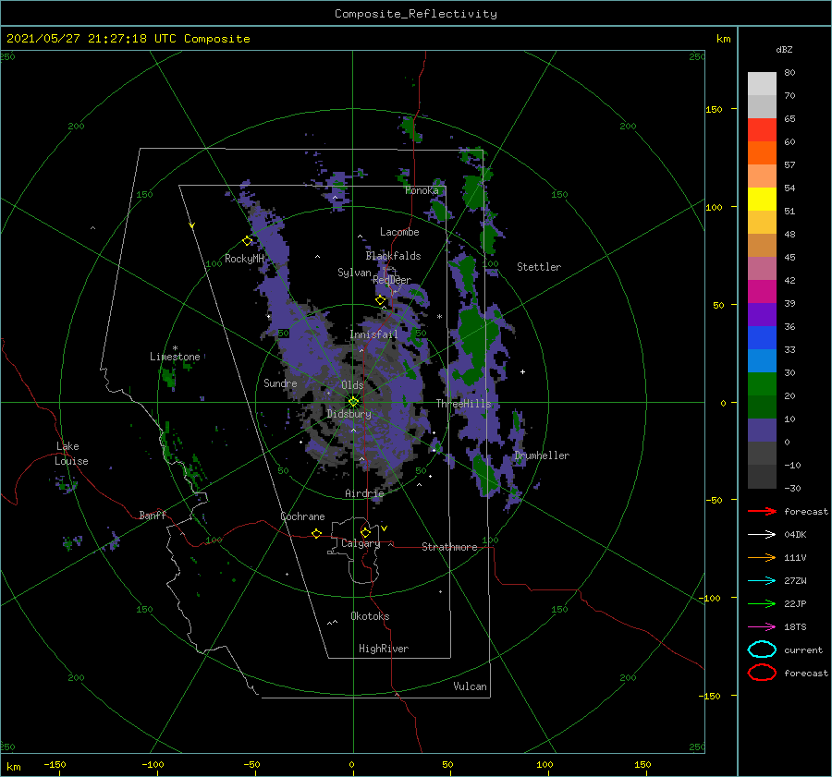Click the Stettler city label
The width and height of the screenshot is (832, 777).
point(539,267)
